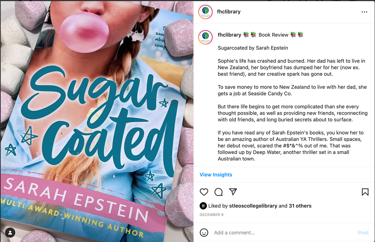Viewport: 375px width, 242px height.
Task: Click the fhclibrary avatar in the post header
Action: pos(205,12)
